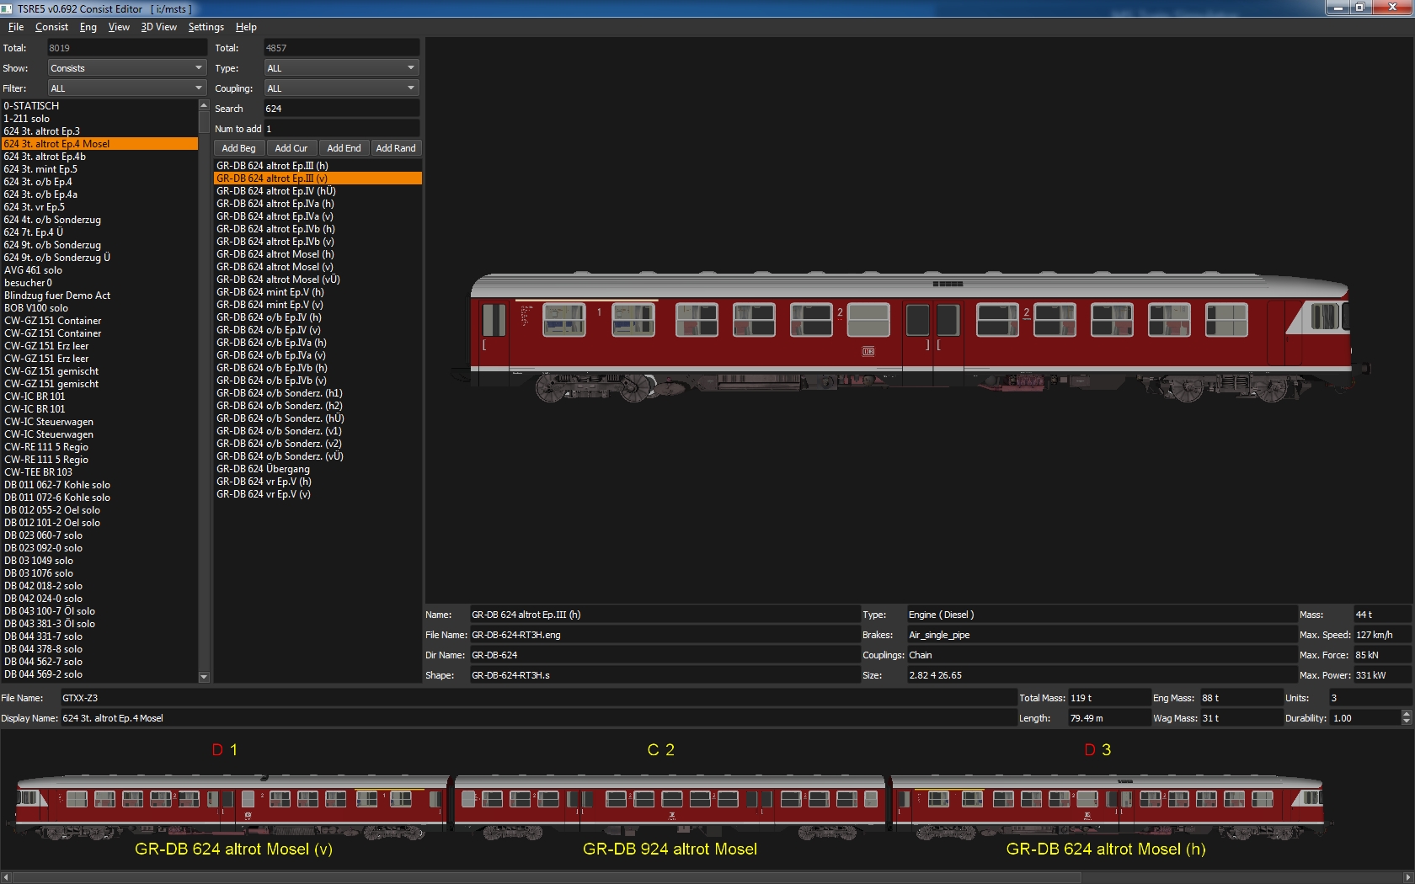
Task: Select the GR-DB 624 altrot Mosel (v) car
Action: click(232, 804)
